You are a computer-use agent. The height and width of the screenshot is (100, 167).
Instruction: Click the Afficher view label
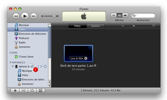pos(119,20)
